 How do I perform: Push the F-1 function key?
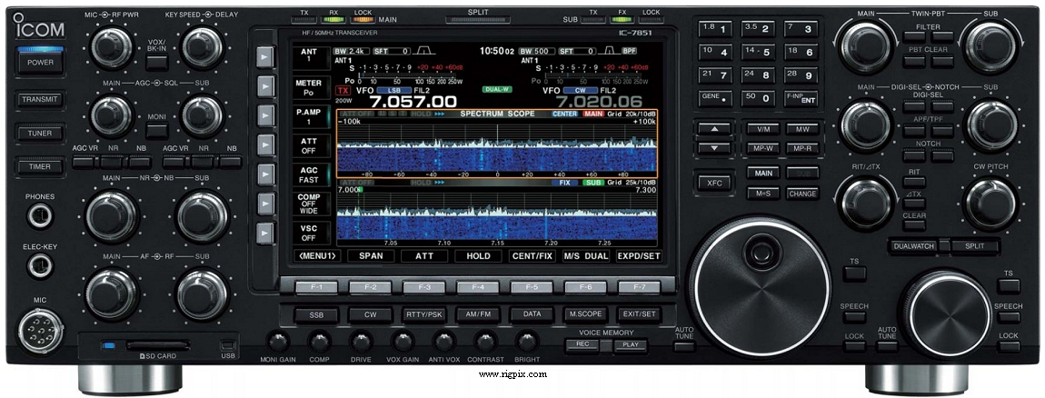(x=316, y=288)
